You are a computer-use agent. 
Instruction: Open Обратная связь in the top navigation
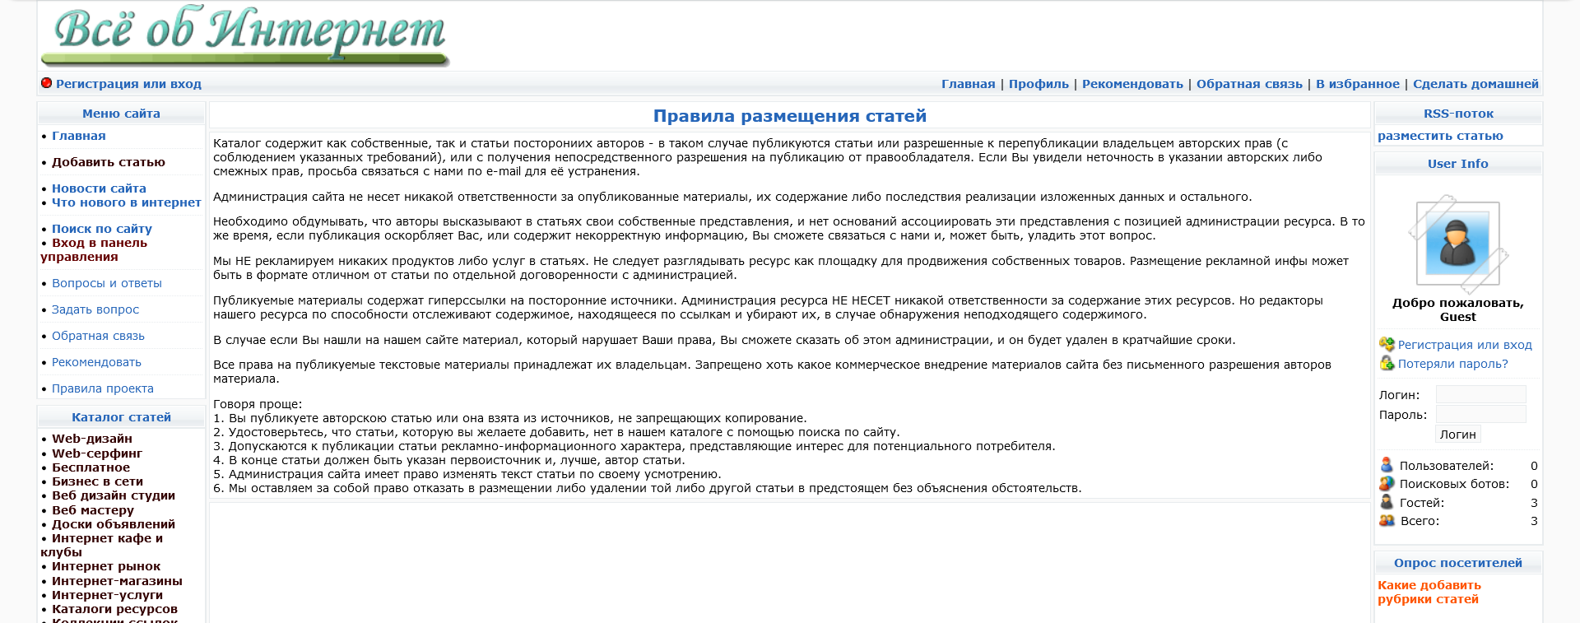click(1249, 84)
